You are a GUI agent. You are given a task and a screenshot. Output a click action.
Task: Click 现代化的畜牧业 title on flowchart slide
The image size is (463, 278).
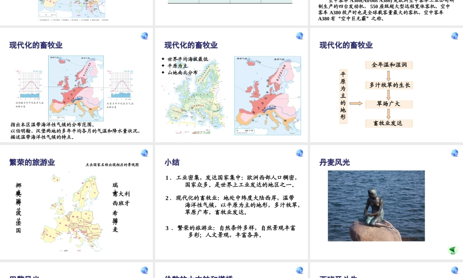(x=346, y=45)
